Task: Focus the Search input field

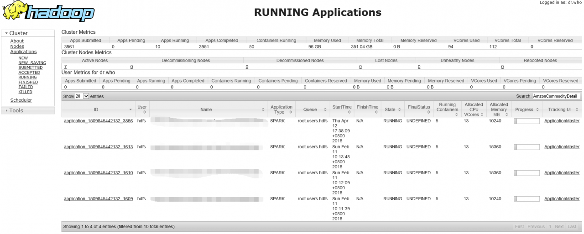Action: click(556, 96)
